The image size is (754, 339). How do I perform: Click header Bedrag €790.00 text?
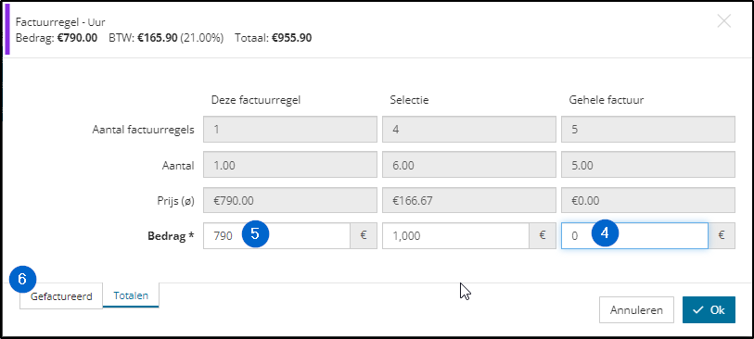pyautogui.click(x=57, y=37)
